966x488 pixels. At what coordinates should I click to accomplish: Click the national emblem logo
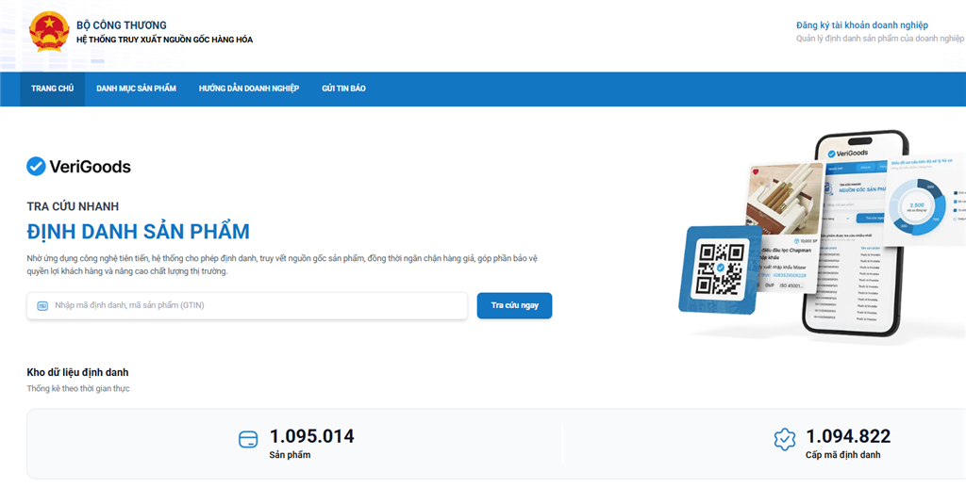click(49, 31)
